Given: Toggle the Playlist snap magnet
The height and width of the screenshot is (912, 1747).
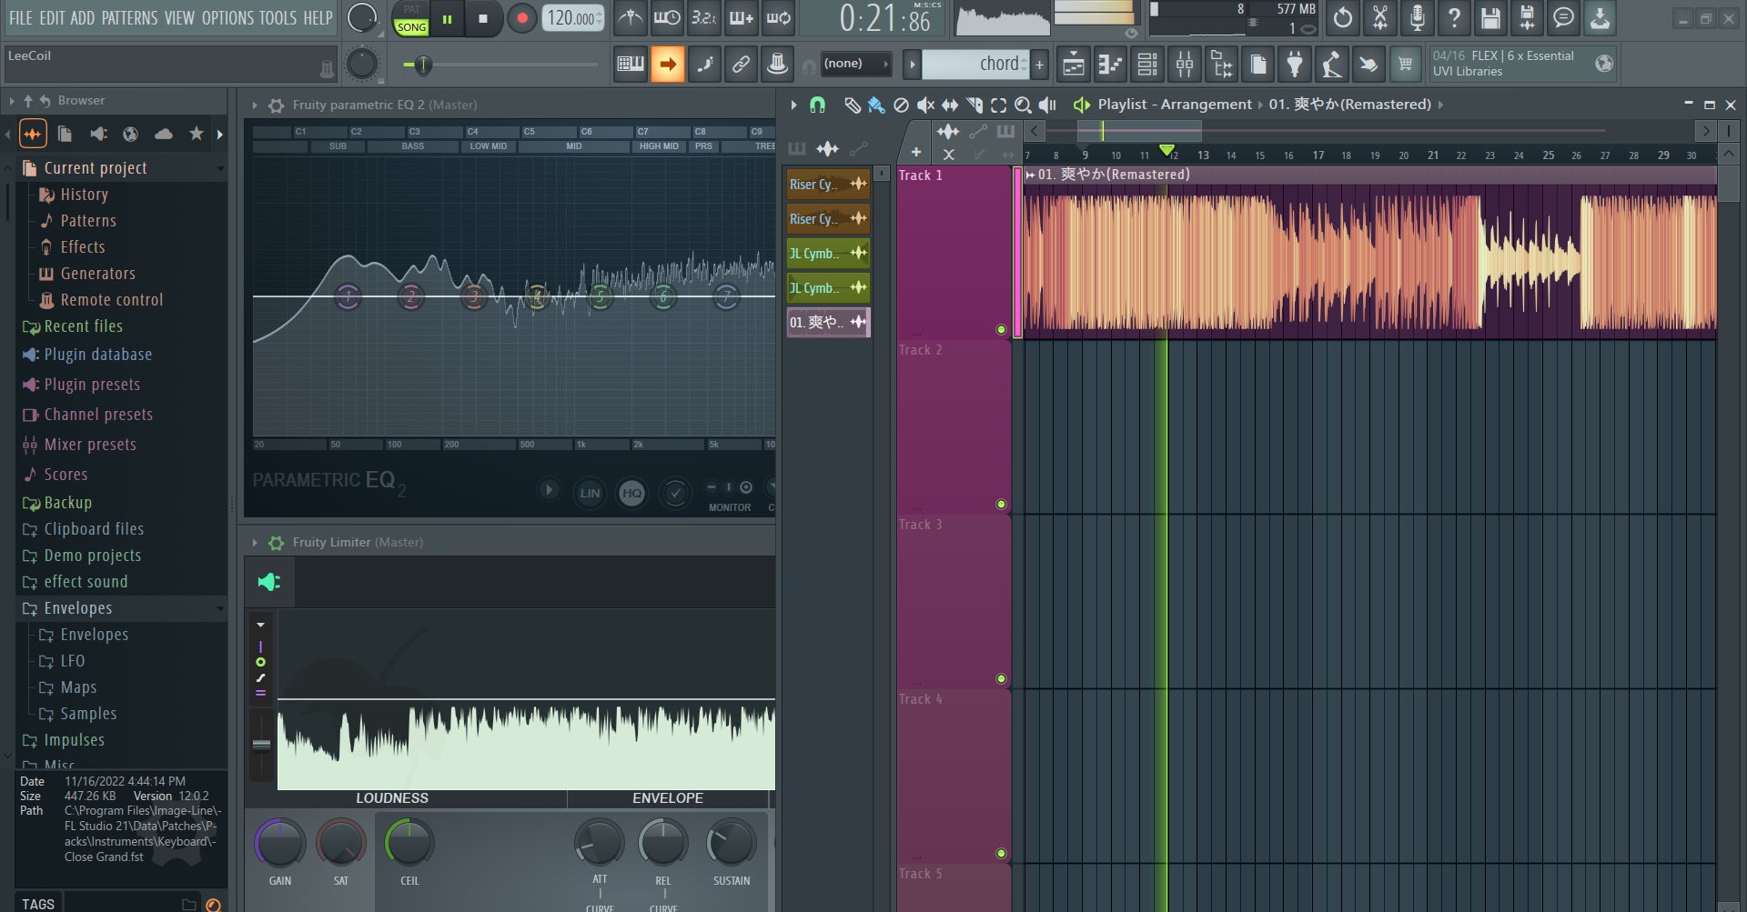Looking at the screenshot, I should (817, 105).
